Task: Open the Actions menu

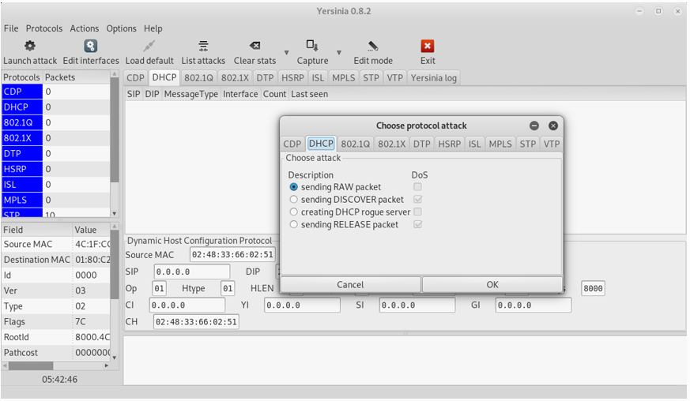Action: [x=84, y=28]
